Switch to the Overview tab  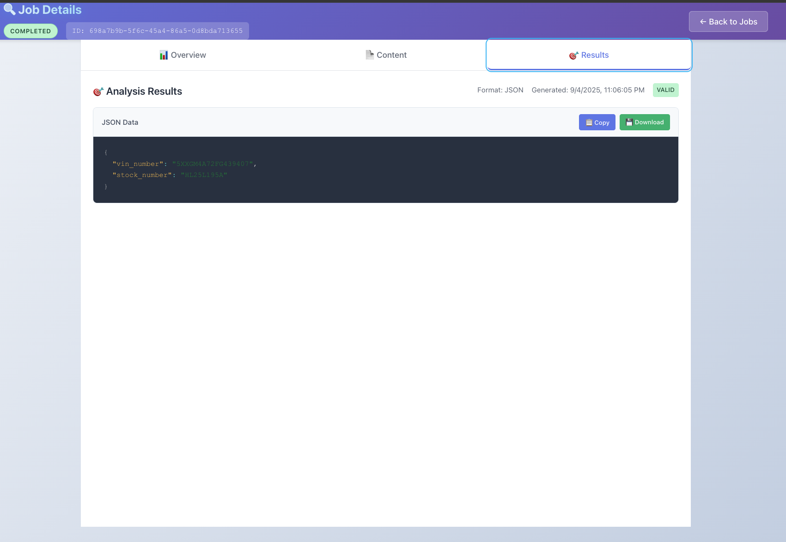coord(182,55)
